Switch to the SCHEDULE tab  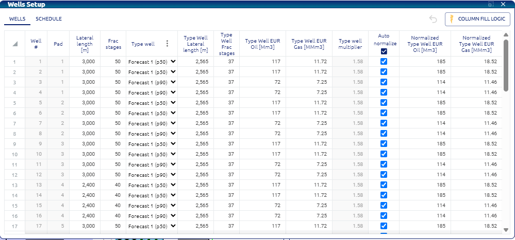click(48, 19)
